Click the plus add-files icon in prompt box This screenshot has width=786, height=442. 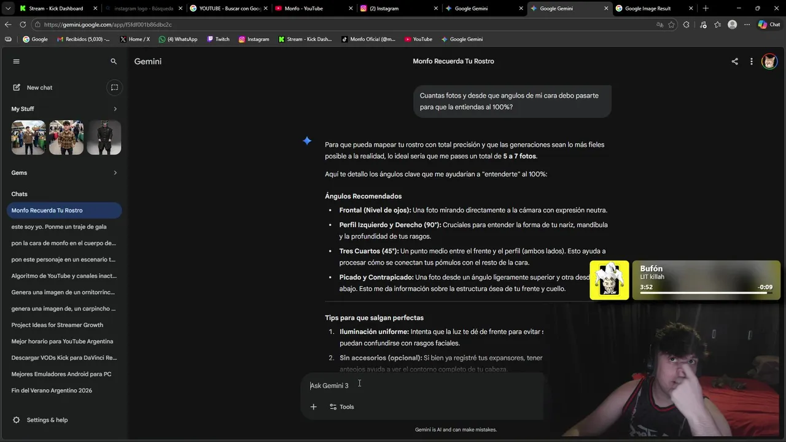click(x=313, y=407)
